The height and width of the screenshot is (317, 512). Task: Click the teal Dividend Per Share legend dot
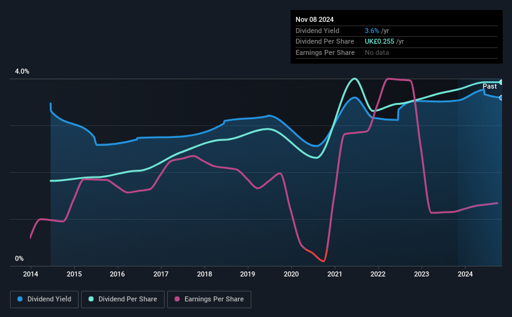click(x=91, y=299)
